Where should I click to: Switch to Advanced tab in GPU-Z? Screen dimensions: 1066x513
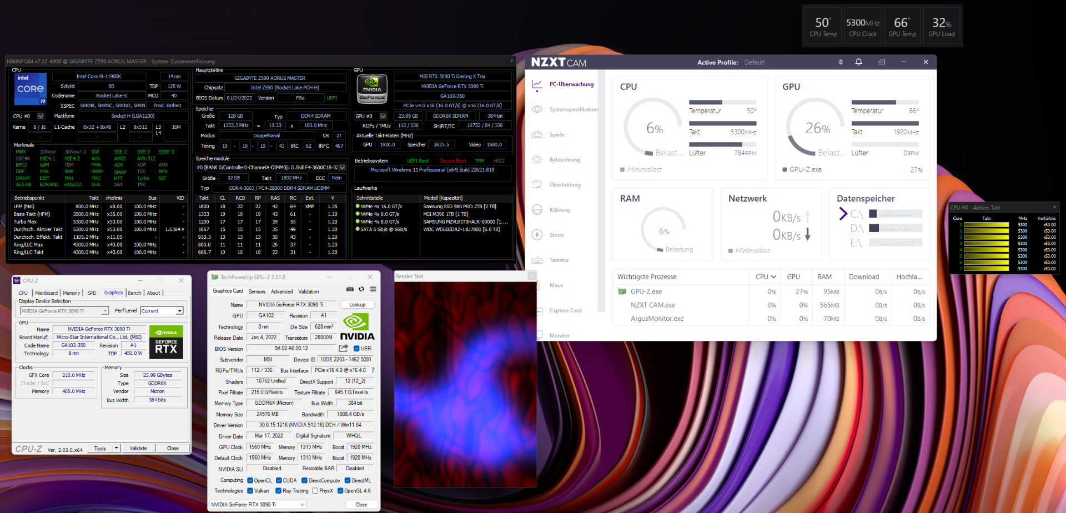(281, 291)
